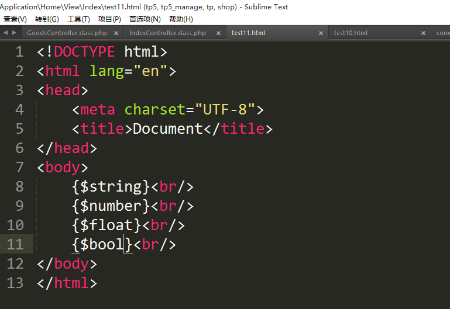Open the 帮助(H) Help menu
The height and width of the screenshot is (309, 450).
click(x=181, y=19)
